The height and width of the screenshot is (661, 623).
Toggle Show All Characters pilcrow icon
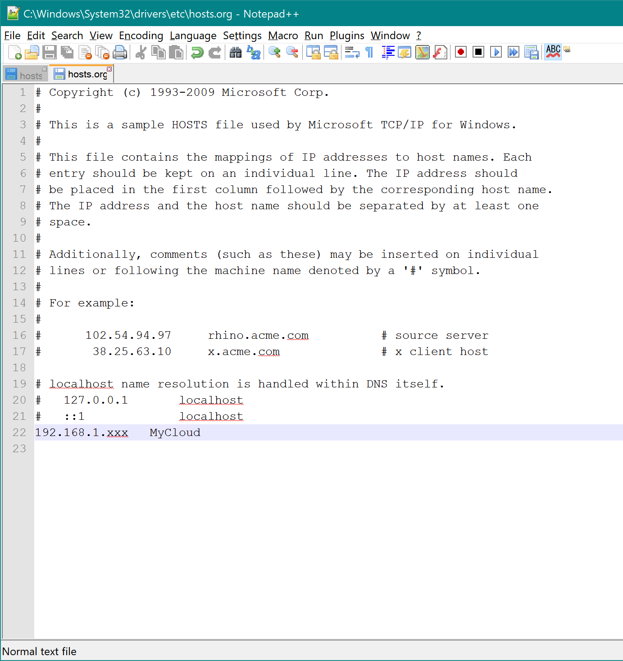click(x=369, y=53)
